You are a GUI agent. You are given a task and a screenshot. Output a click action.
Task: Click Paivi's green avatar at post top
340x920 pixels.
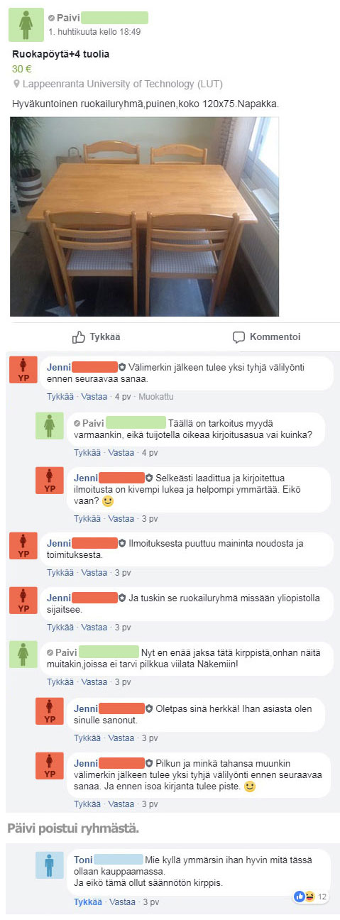(x=26, y=25)
